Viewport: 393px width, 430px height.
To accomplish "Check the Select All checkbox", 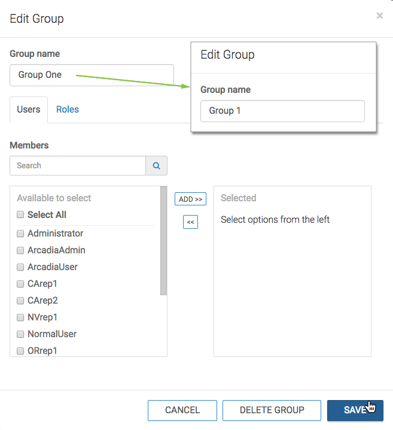I will pos(20,215).
